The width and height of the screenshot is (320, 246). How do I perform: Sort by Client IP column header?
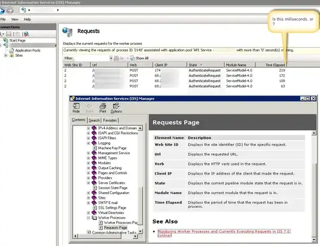pos(169,65)
